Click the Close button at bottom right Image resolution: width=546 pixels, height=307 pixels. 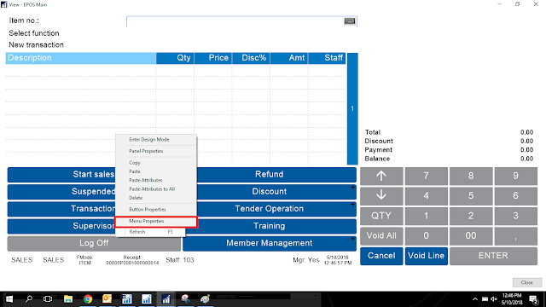pos(527,282)
